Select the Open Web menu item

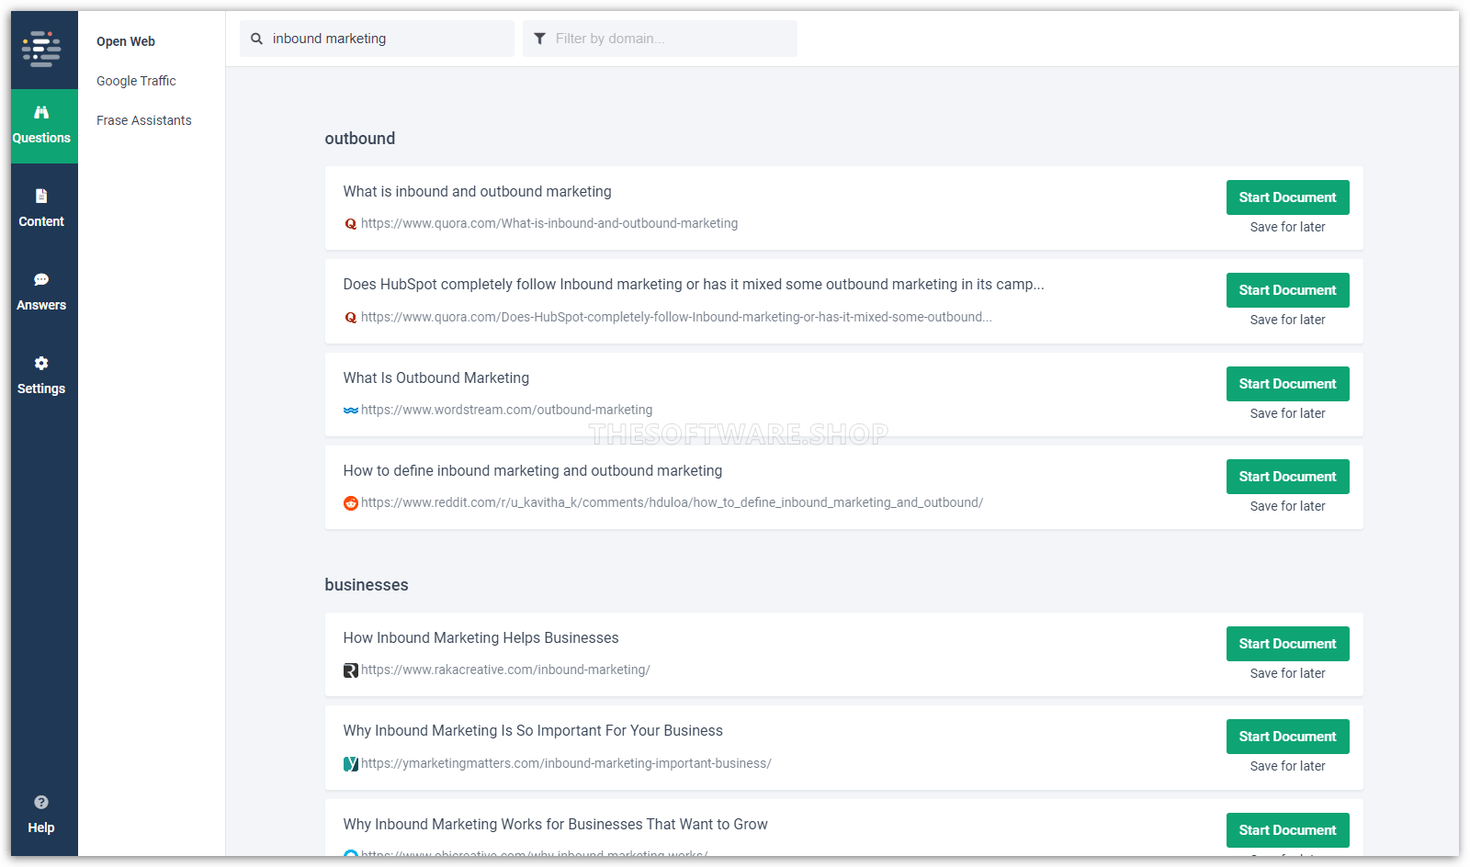click(x=126, y=41)
